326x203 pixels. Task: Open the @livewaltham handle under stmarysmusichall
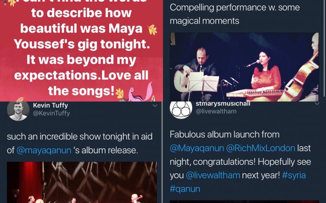pyautogui.click(x=216, y=111)
